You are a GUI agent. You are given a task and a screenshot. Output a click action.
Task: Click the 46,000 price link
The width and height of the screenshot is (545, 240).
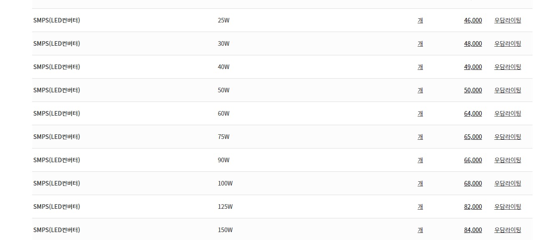click(x=473, y=20)
